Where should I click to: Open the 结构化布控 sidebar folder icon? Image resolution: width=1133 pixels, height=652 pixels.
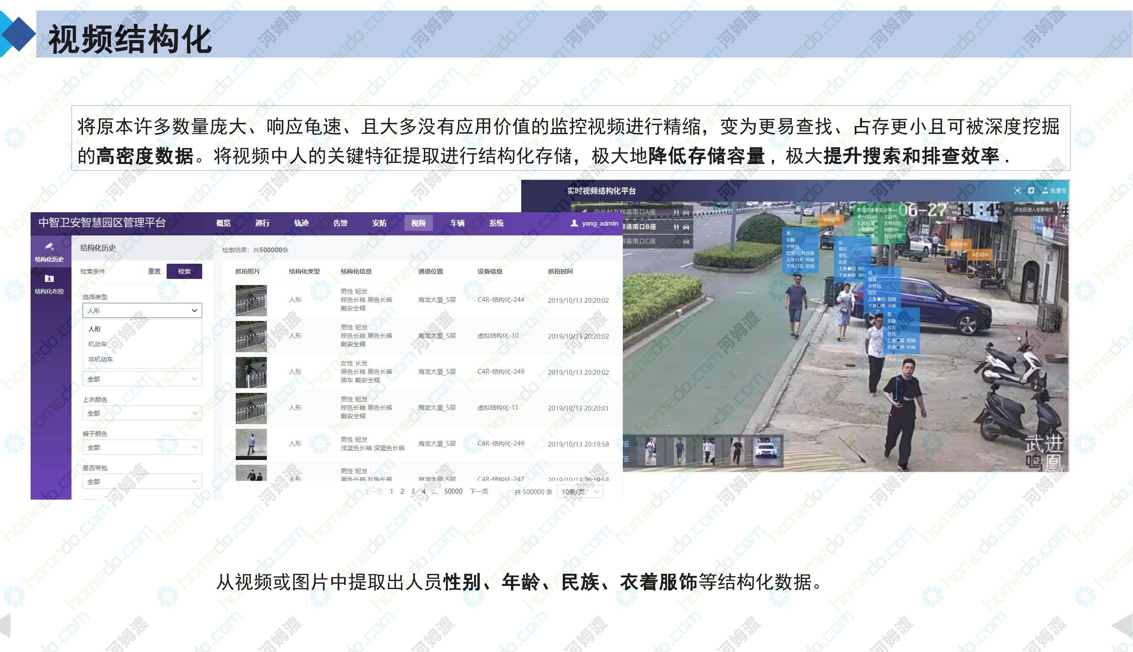click(49, 278)
